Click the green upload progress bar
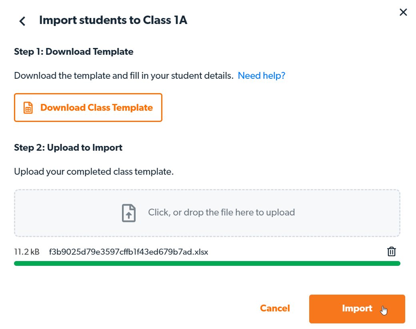Screen dimensions: 416x329 (x=207, y=263)
